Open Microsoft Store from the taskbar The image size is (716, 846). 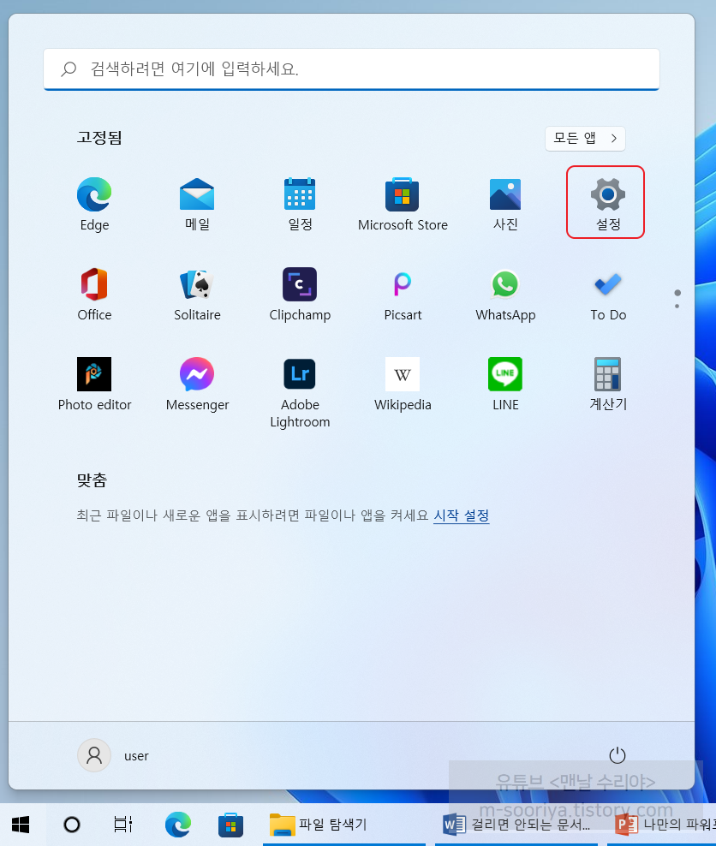[230, 825]
